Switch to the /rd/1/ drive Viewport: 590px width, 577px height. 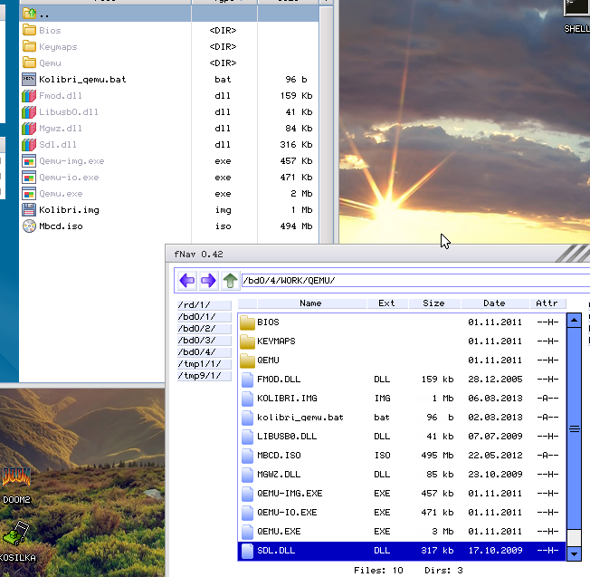pos(204,305)
